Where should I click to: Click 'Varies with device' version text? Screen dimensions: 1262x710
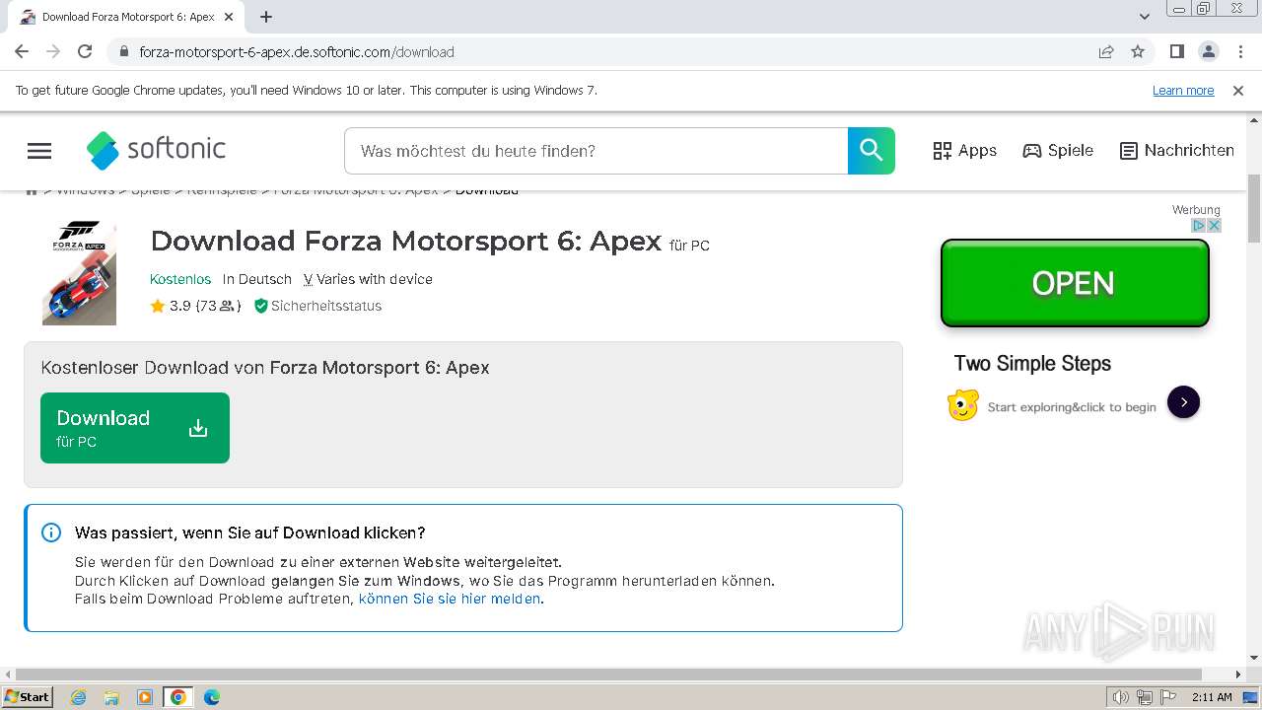click(x=375, y=279)
